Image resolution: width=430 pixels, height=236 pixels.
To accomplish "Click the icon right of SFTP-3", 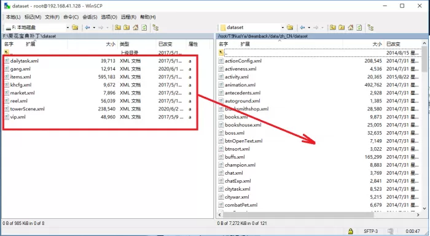I will pos(391,231).
